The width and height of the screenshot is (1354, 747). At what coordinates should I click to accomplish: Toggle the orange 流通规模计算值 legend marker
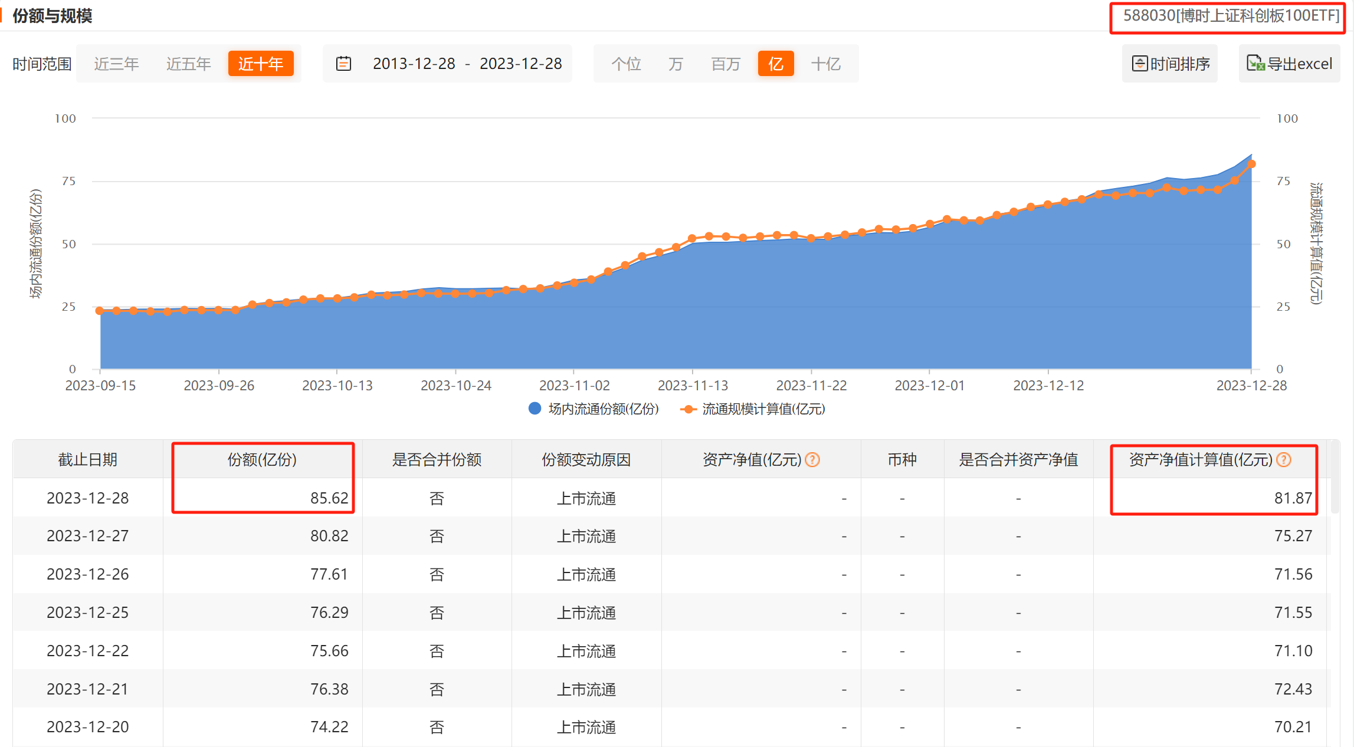688,409
